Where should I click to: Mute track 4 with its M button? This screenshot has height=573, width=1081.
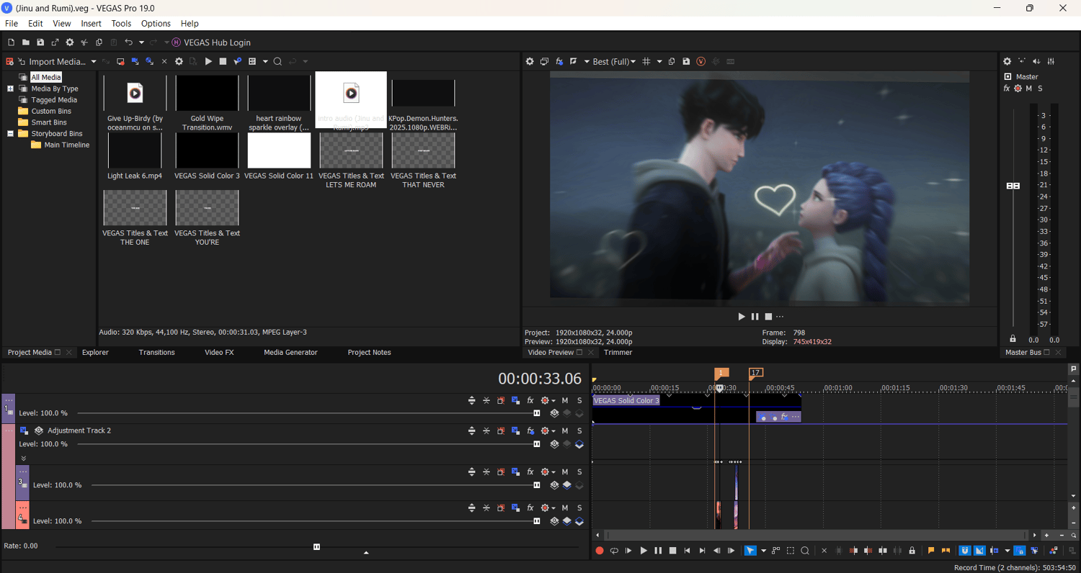(565, 507)
